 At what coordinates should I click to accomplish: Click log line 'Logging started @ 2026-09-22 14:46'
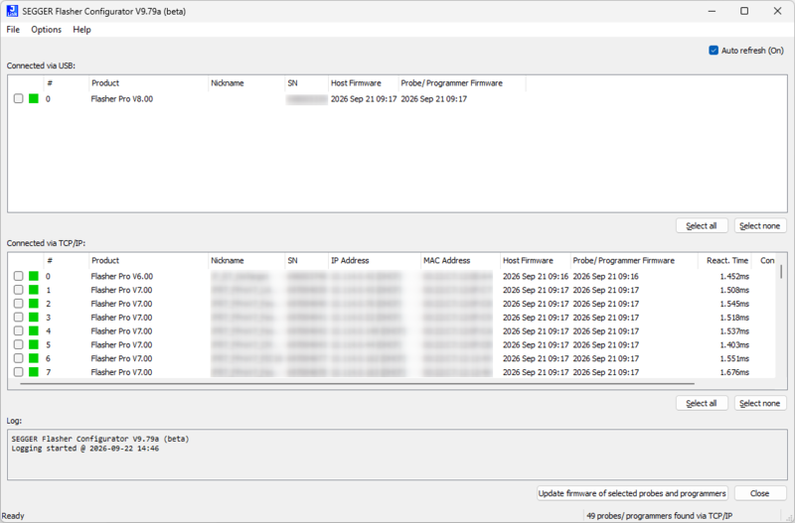click(x=85, y=449)
